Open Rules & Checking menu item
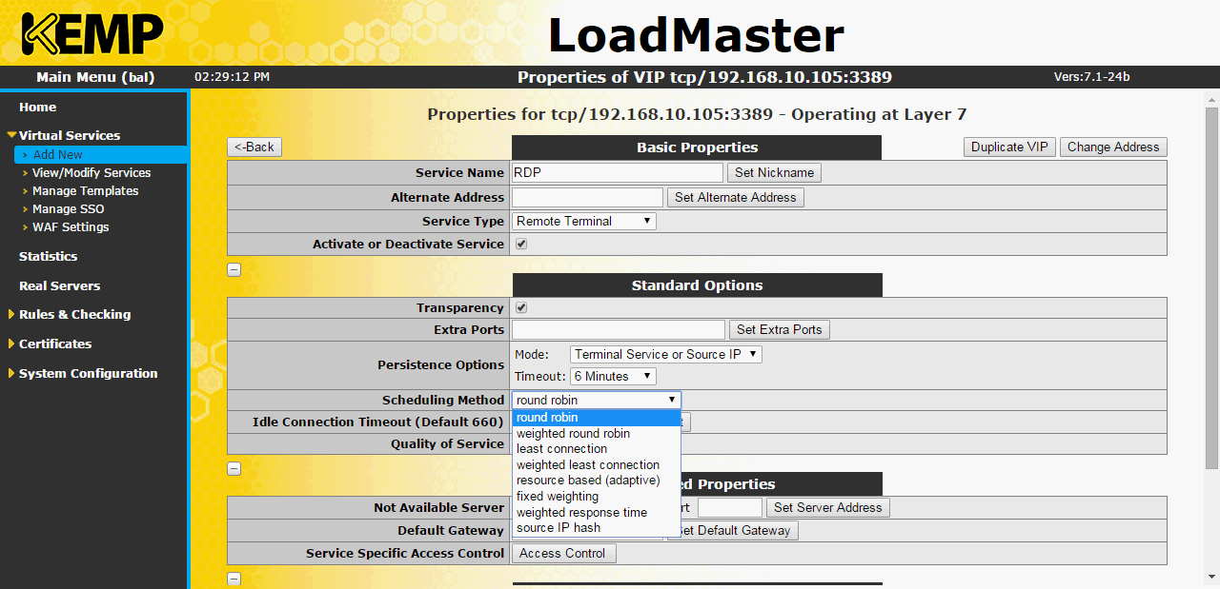 point(75,315)
